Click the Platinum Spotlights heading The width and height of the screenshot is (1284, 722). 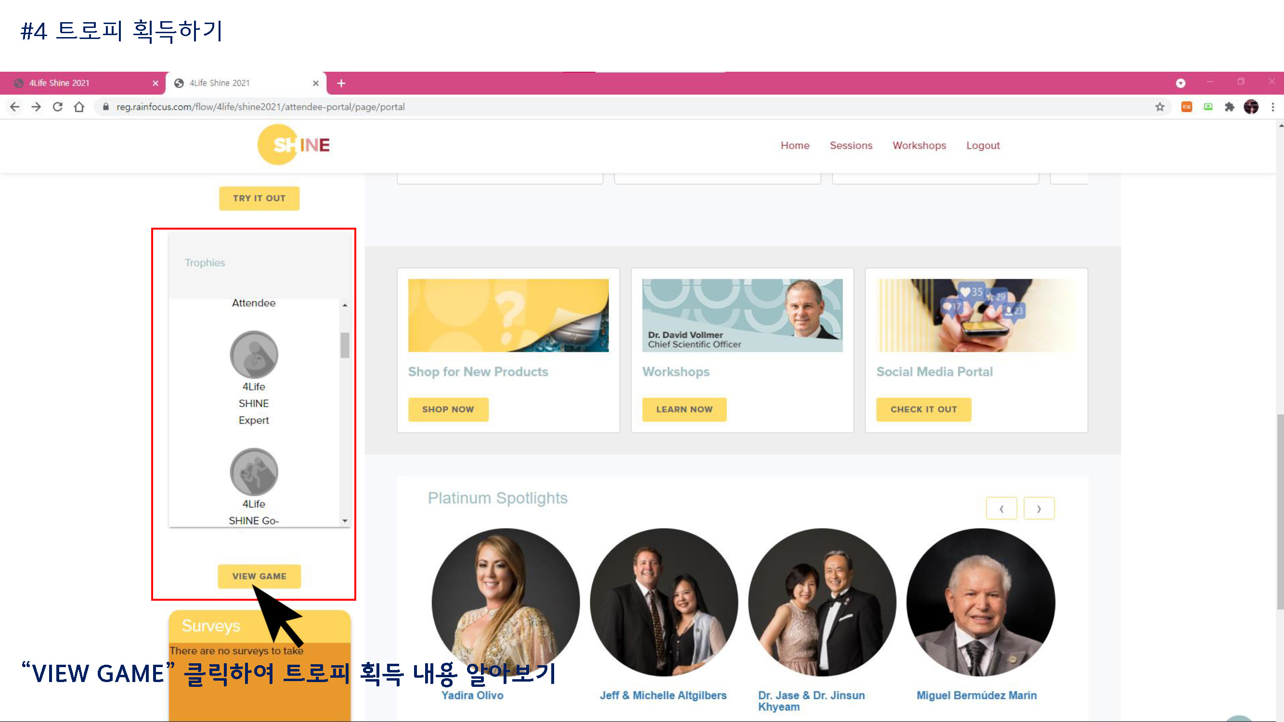click(497, 498)
